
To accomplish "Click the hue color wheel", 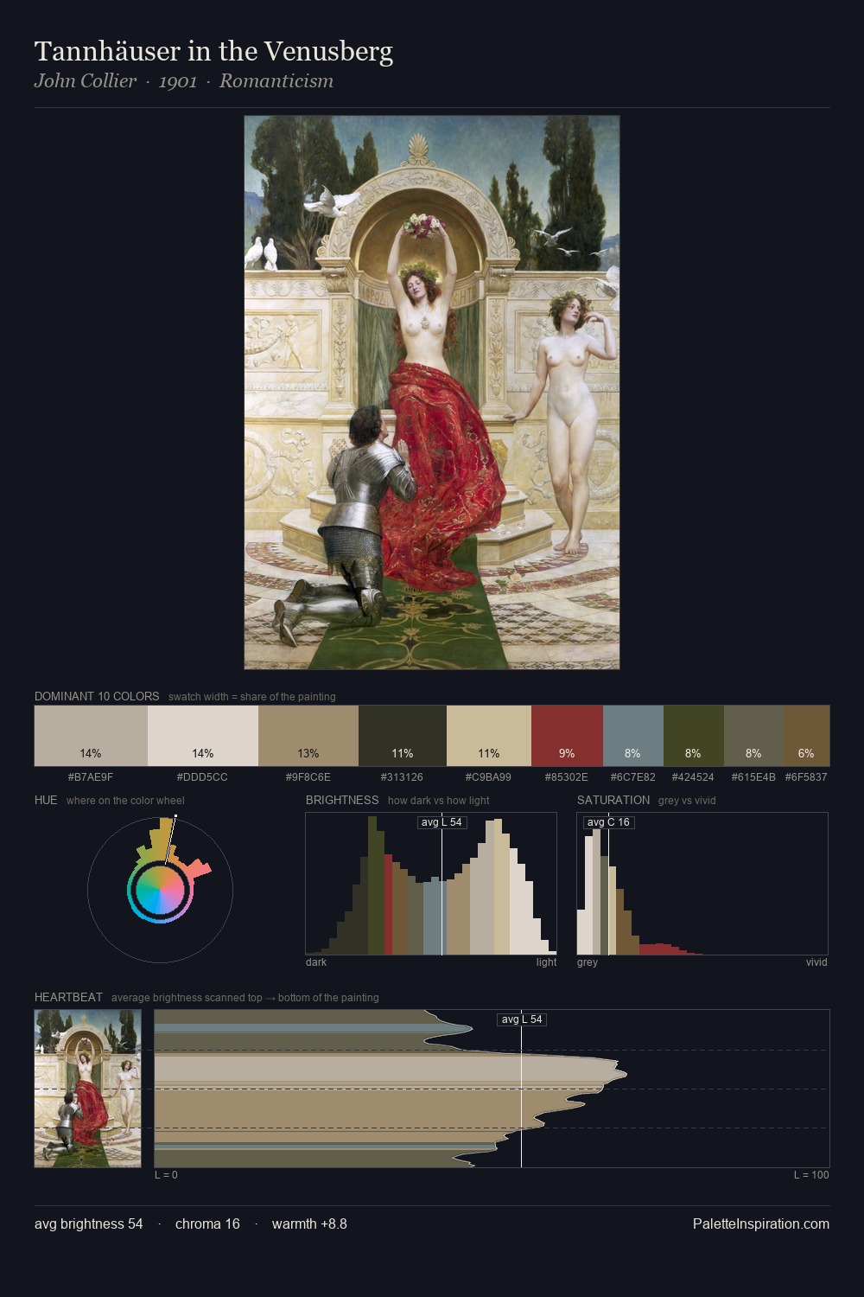I will coord(160,890).
